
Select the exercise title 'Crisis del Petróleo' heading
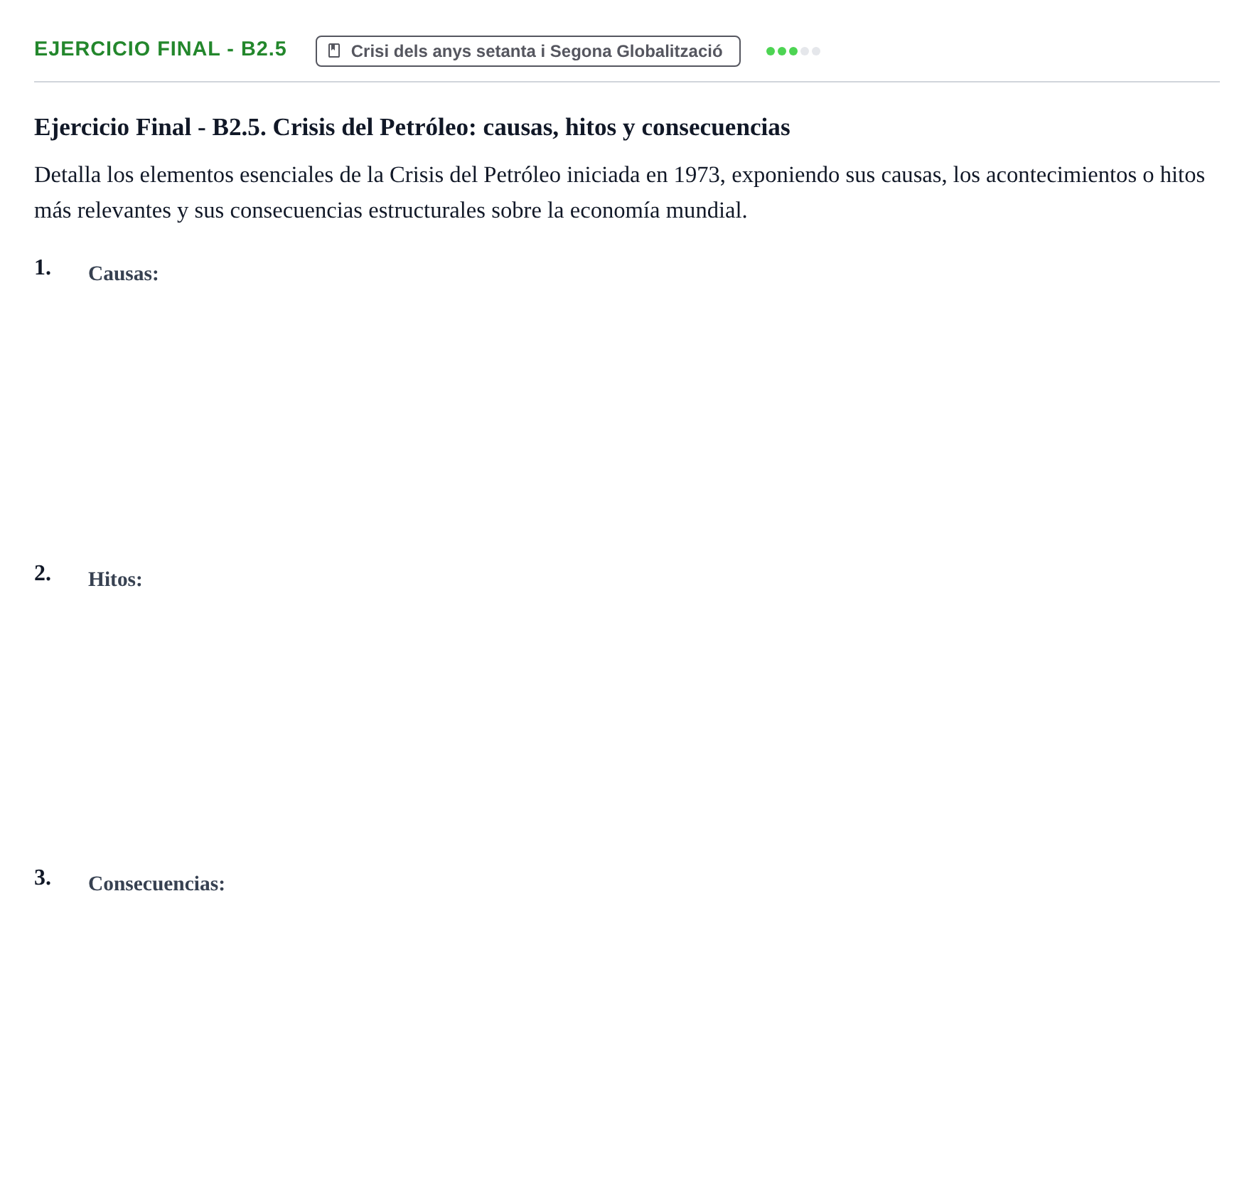click(x=412, y=127)
